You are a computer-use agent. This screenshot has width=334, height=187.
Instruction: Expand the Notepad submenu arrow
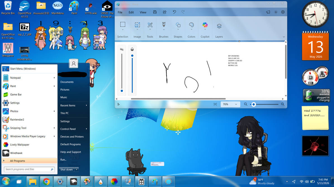(x=54, y=78)
